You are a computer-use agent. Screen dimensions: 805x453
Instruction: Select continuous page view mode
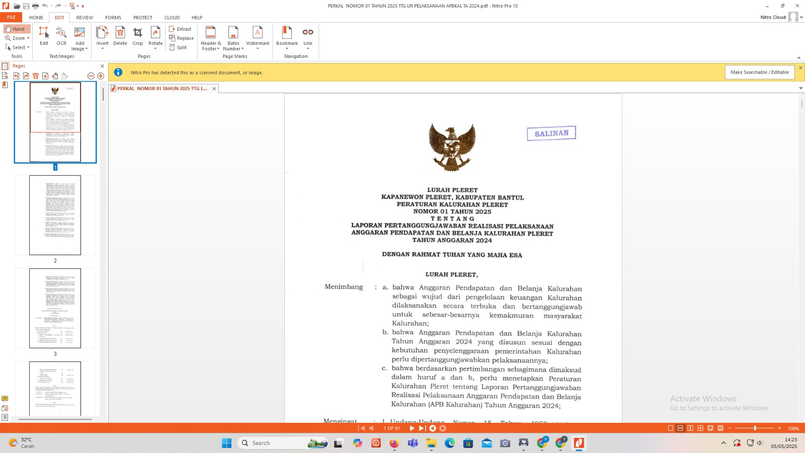tap(680, 428)
